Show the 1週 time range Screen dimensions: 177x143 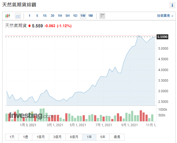[26, 137]
